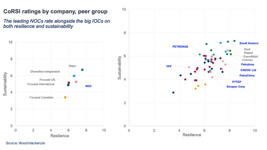Viewport: 267px width, 150px height.
Task: Select the YPF label
Action: click(x=169, y=66)
